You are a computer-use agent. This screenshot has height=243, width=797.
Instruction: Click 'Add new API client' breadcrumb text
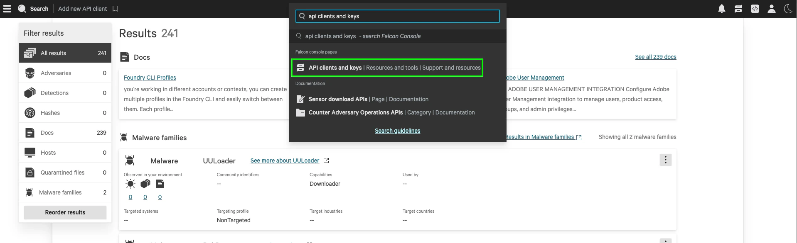coord(83,9)
